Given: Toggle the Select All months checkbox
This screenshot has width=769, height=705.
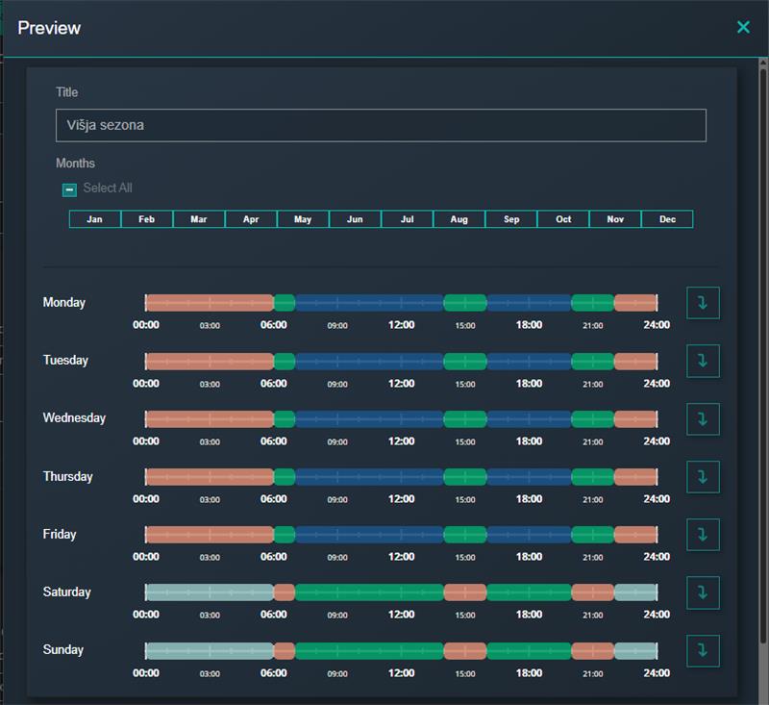Looking at the screenshot, I should coord(69,189).
